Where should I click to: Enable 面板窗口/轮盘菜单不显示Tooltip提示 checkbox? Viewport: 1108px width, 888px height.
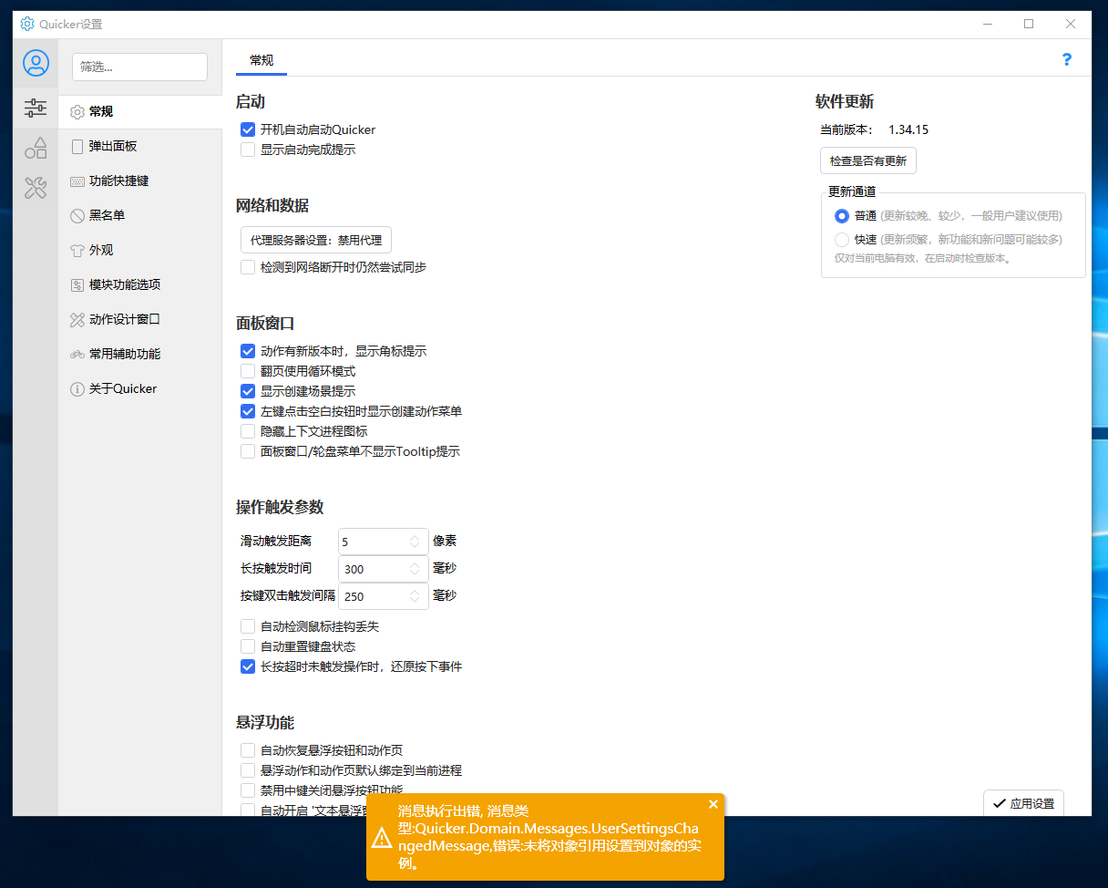[x=248, y=451]
